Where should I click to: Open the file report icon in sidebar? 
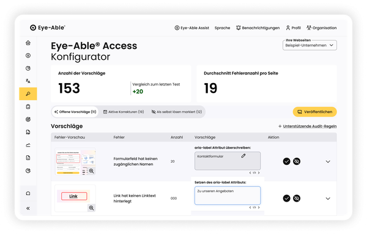(28, 158)
